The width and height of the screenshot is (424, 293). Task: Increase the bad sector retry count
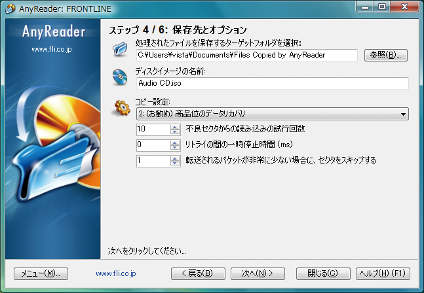175,127
